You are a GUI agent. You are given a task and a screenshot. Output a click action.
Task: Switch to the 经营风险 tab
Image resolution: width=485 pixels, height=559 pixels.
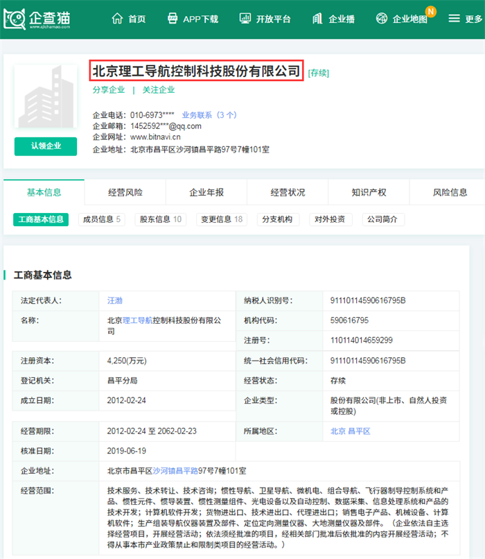click(x=125, y=193)
